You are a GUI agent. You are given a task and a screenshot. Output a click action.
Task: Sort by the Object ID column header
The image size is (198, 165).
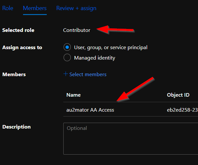click(178, 95)
